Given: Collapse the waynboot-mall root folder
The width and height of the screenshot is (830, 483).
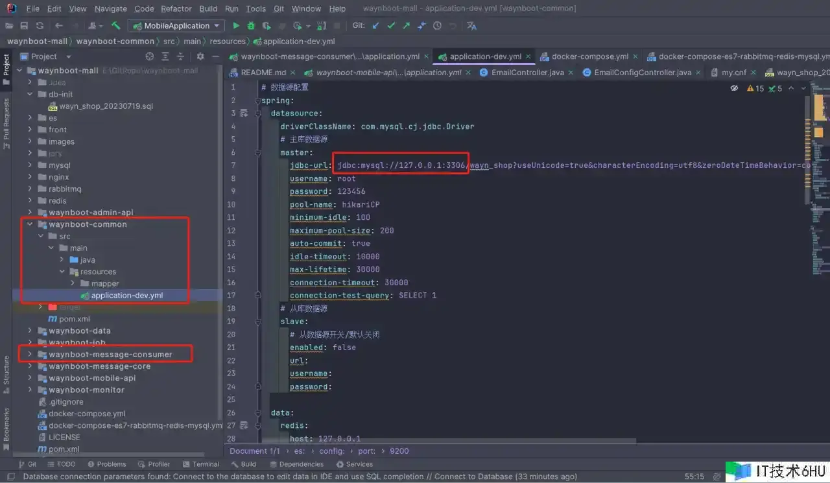Looking at the screenshot, I should point(19,71).
